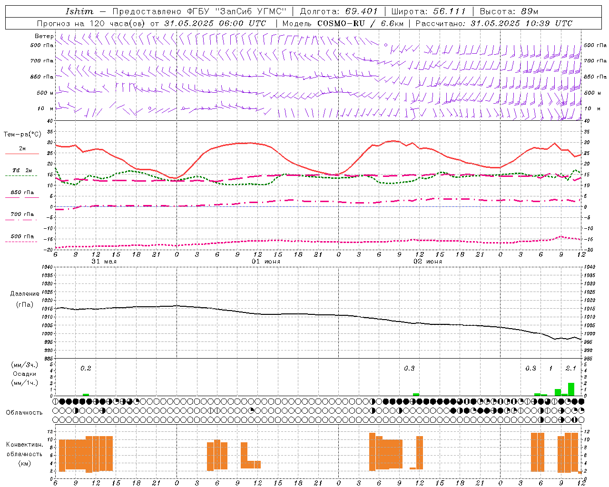Select the 'COSMO-RU / 6.6км' model label
The width and height of the screenshot is (609, 487).
point(361,23)
